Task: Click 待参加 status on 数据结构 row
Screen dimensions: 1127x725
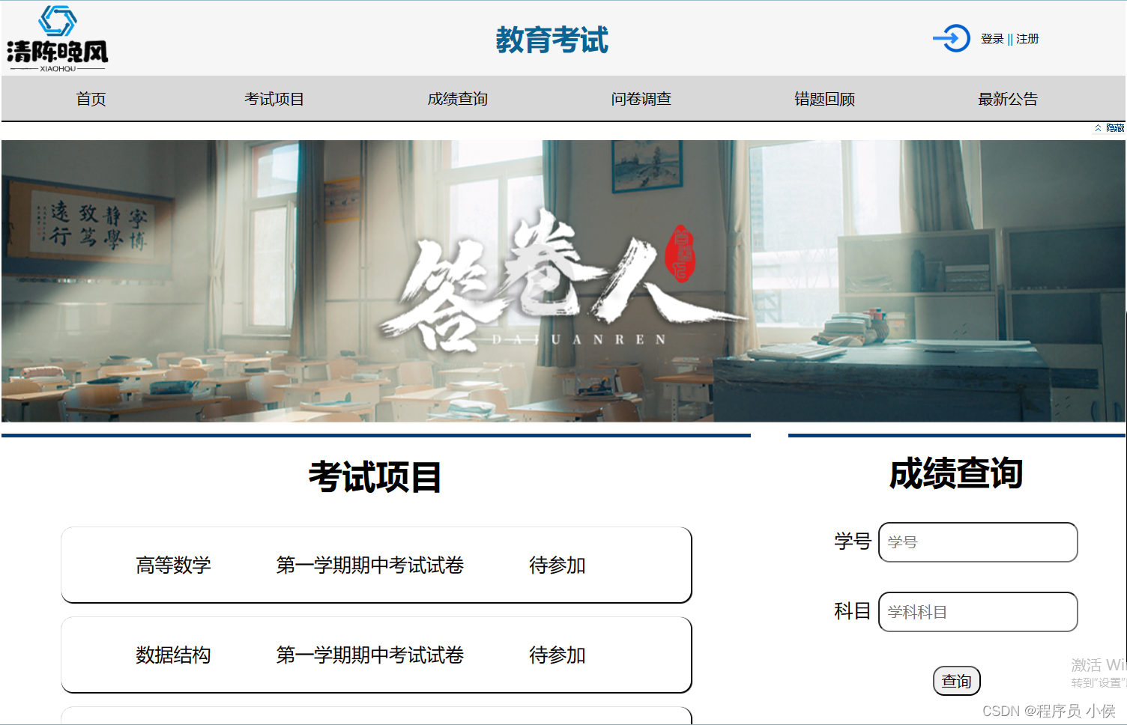Action: point(558,655)
